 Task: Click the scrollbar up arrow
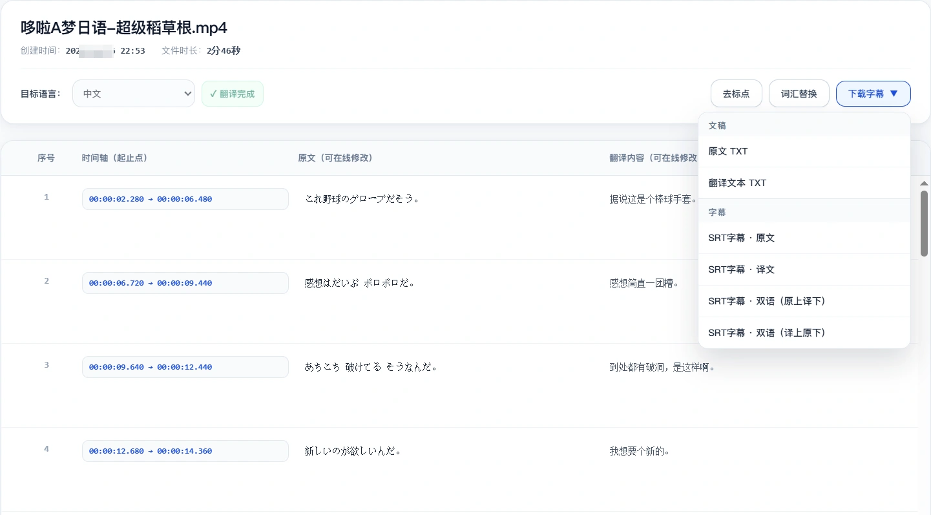924,184
